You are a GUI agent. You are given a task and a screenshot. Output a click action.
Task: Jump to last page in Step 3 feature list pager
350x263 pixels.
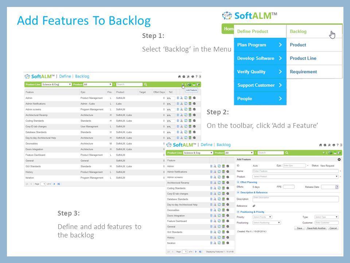[x=200, y=252]
